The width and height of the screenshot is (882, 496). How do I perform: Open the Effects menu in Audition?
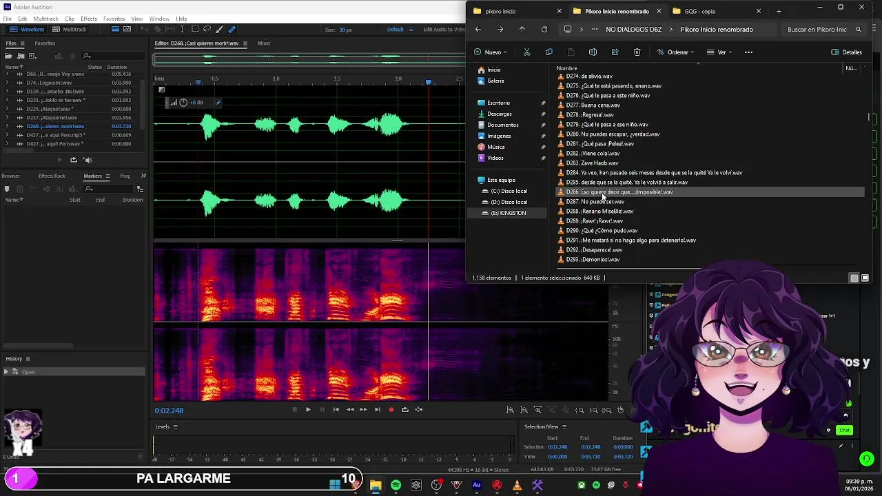pos(89,19)
